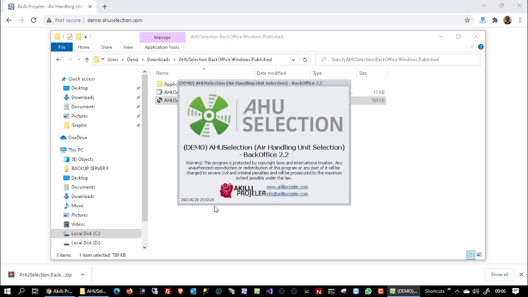Open the menu arrow for the AHUSelection.Back...zip download
528x297 pixels.
82,275
